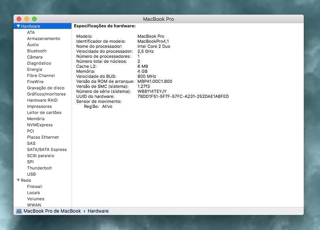Collapse the Hardware disclosure triangle
320x230 pixels.
pyautogui.click(x=19, y=26)
